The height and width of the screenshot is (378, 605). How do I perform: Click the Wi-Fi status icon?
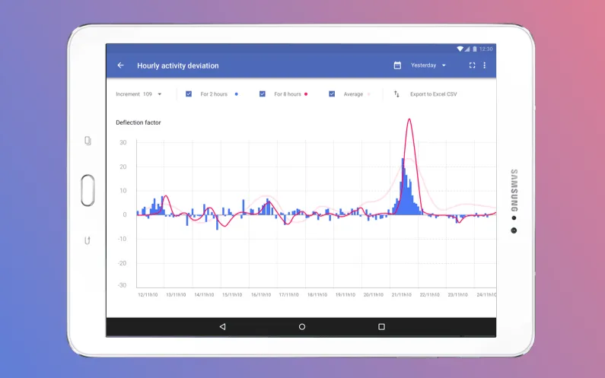460,49
